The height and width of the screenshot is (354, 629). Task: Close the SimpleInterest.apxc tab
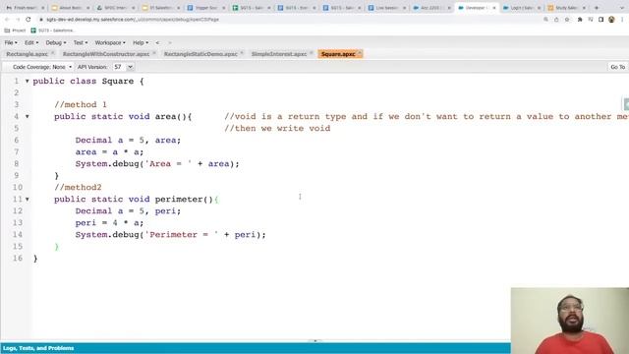pyautogui.click(x=312, y=53)
